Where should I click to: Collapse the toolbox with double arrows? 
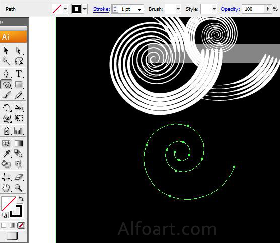(x=2, y=22)
